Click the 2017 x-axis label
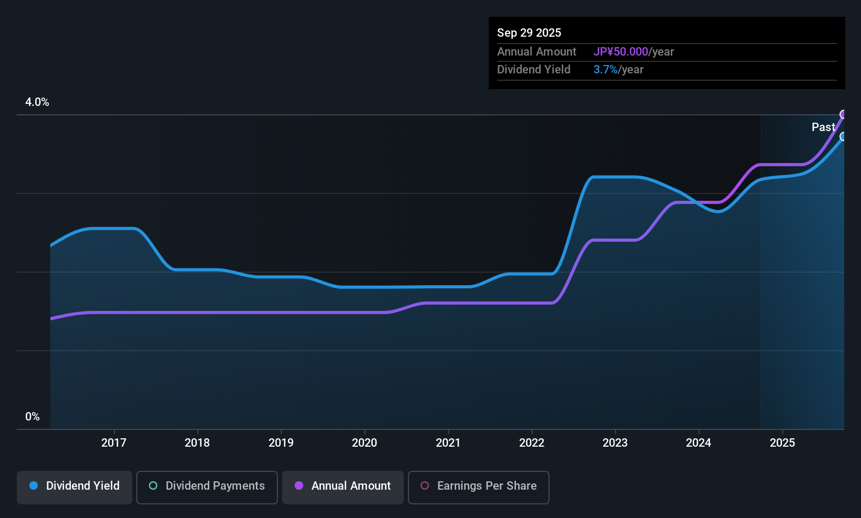Image resolution: width=861 pixels, height=518 pixels. (114, 443)
